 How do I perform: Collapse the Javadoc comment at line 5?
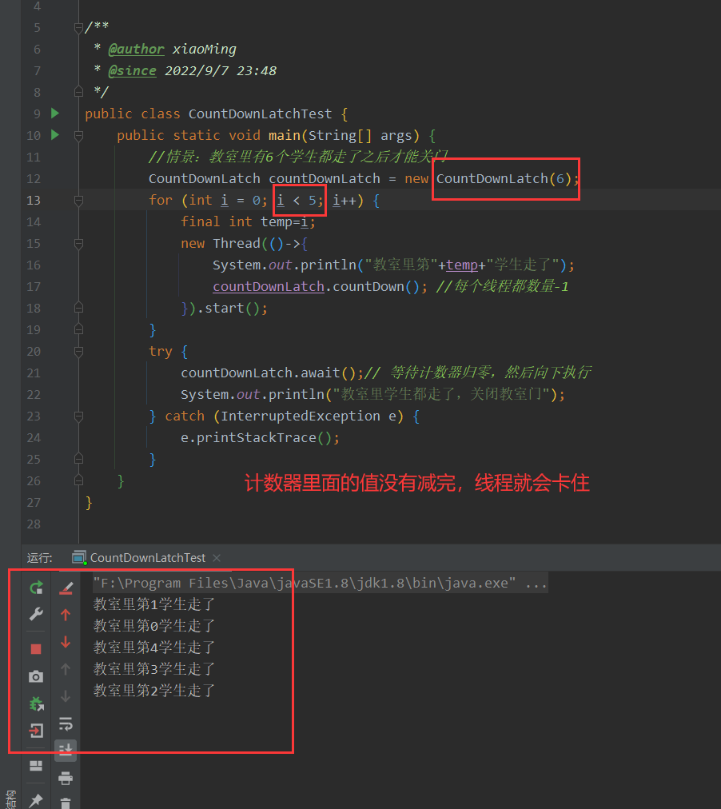tap(78, 27)
